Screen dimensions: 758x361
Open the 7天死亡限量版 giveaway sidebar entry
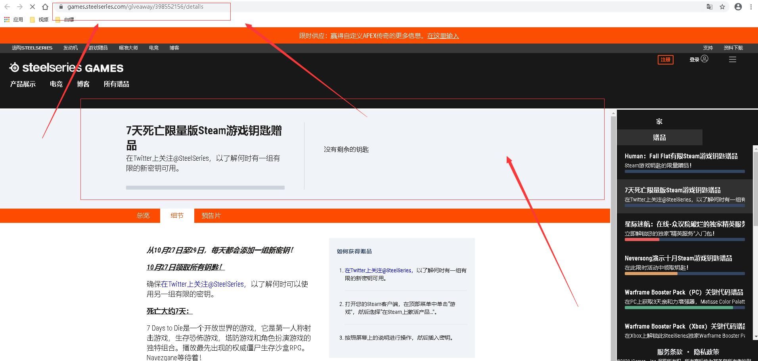pyautogui.click(x=685, y=196)
